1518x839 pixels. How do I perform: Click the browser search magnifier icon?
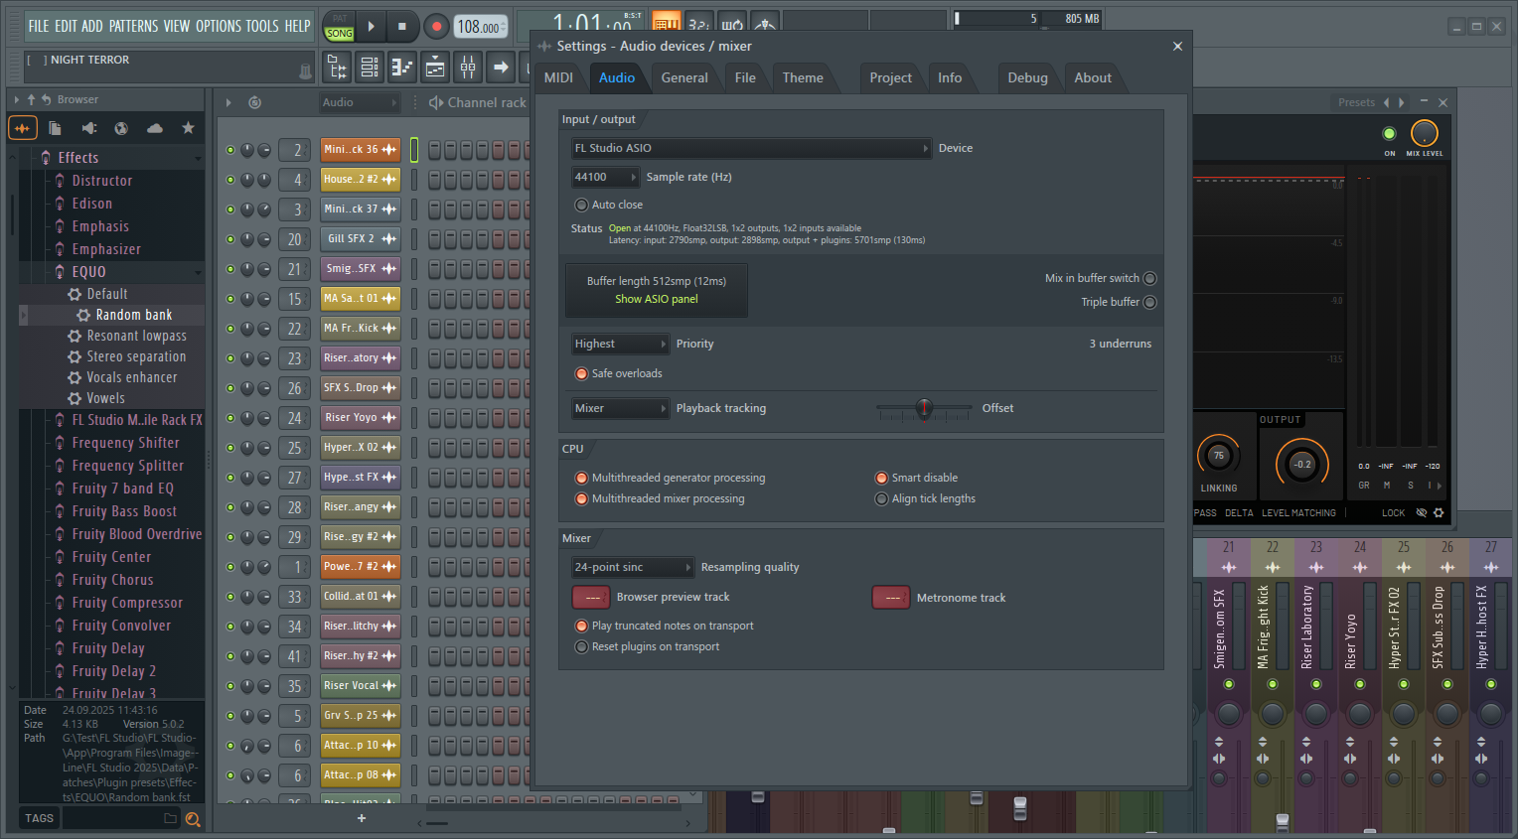(193, 819)
